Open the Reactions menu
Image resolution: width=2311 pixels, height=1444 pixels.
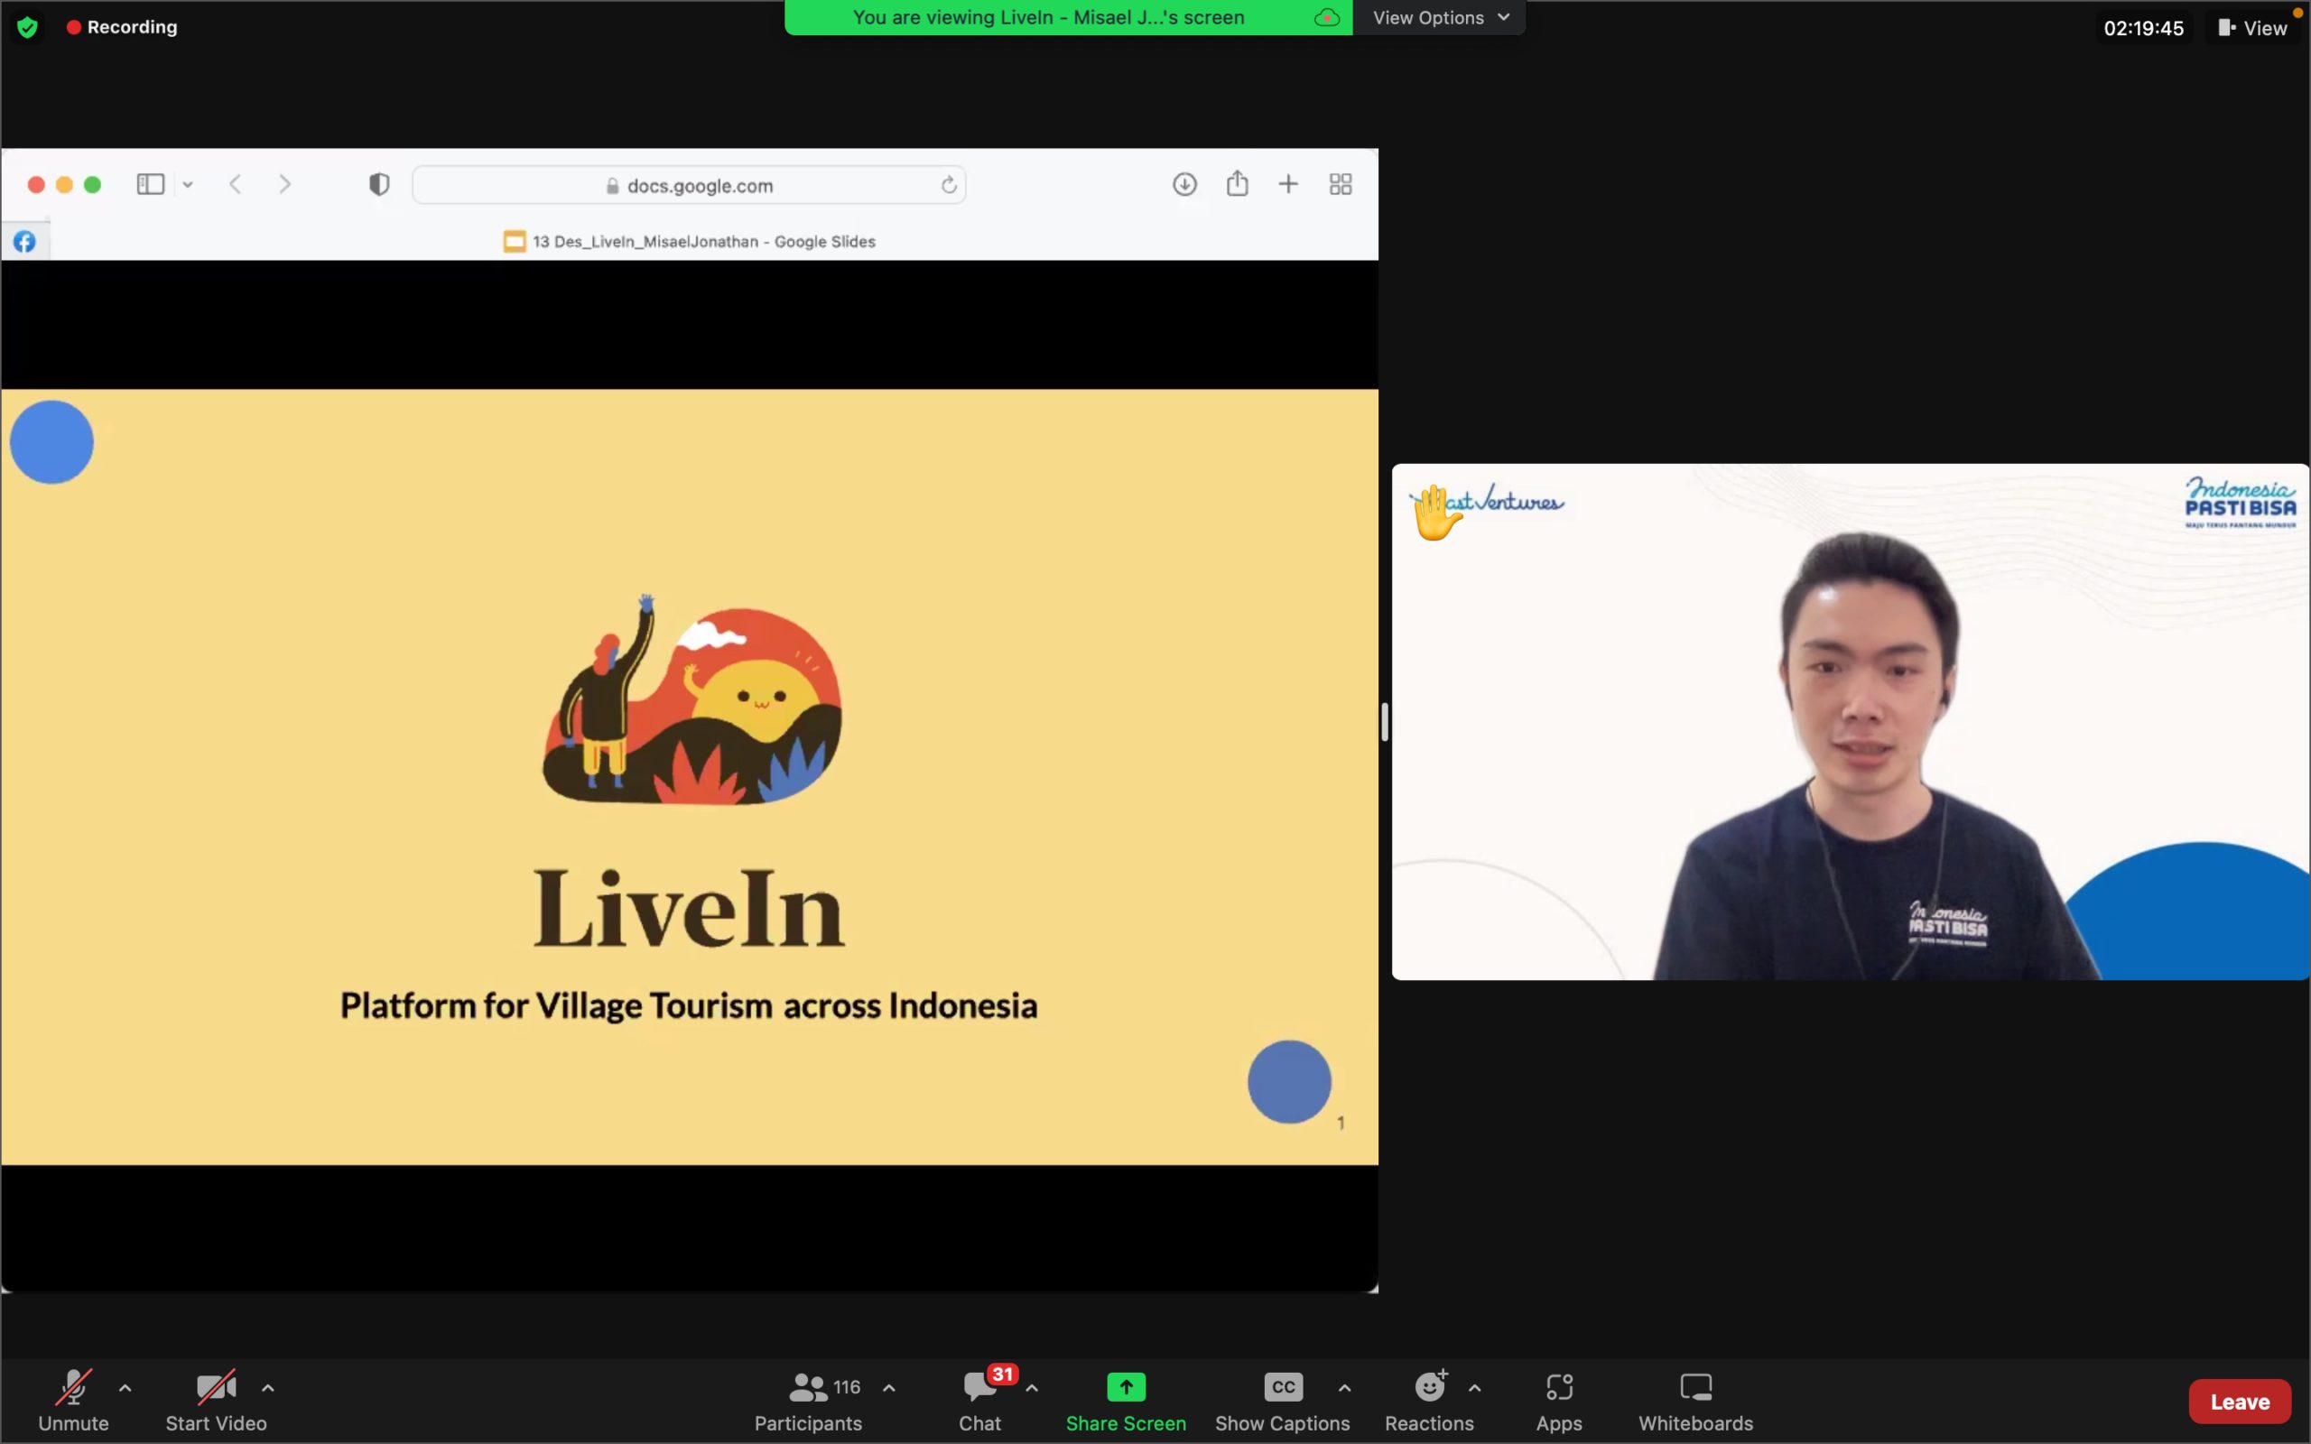coord(1430,1400)
